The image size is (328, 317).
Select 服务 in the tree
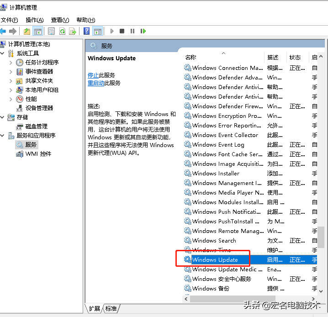point(31,144)
